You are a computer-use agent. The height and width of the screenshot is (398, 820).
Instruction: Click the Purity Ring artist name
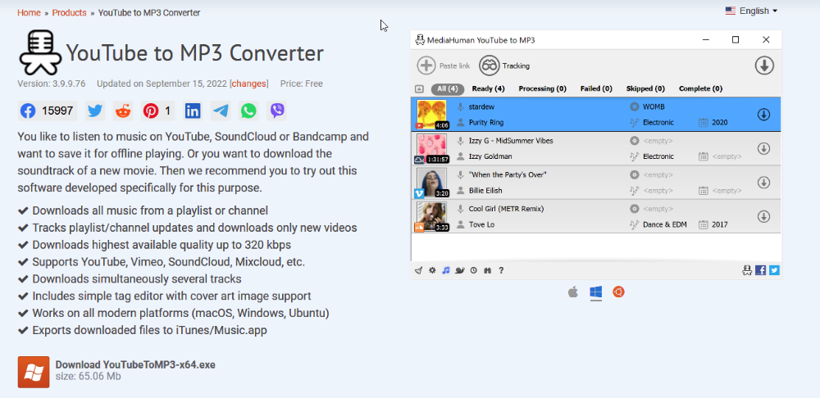coord(486,123)
